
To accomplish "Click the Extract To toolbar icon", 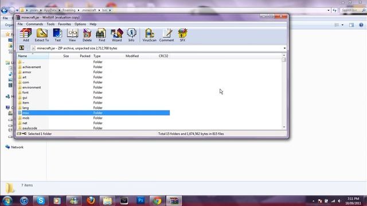I will click(x=42, y=35).
